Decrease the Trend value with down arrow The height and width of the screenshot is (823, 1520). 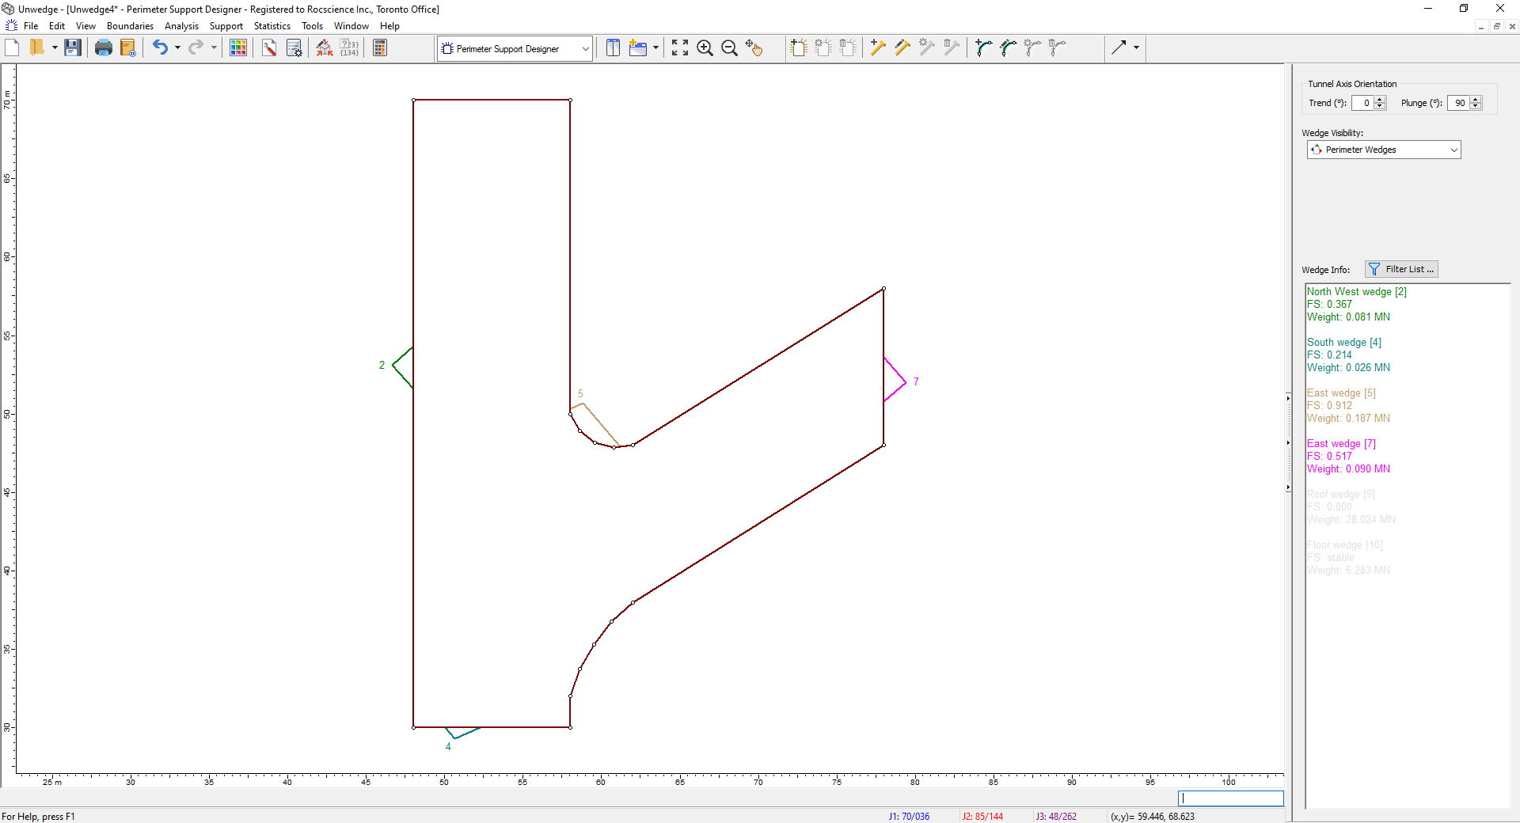pos(1381,106)
